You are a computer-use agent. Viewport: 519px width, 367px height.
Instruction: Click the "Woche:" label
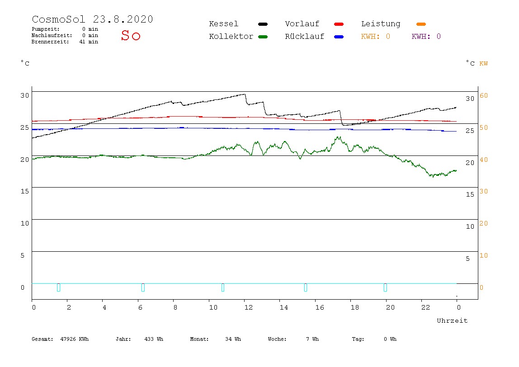277,339
